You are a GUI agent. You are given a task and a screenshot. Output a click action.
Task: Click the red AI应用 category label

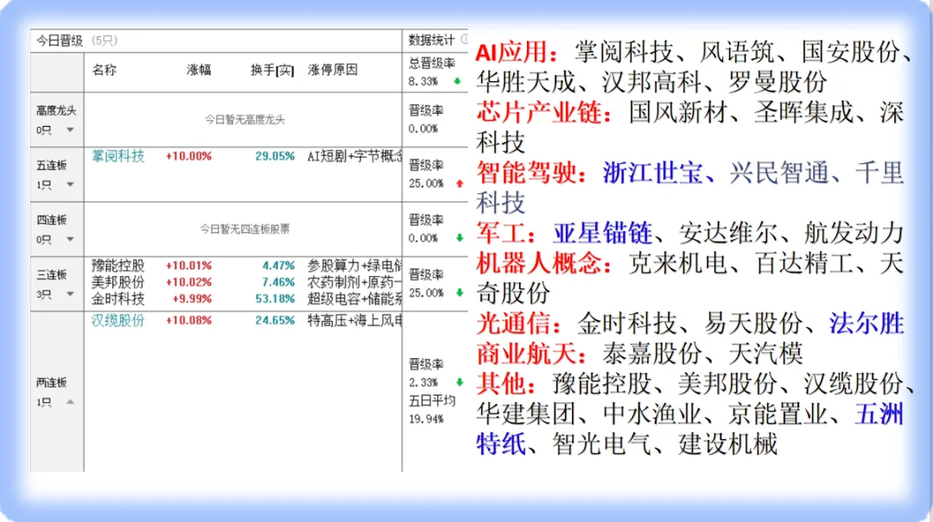coord(517,53)
